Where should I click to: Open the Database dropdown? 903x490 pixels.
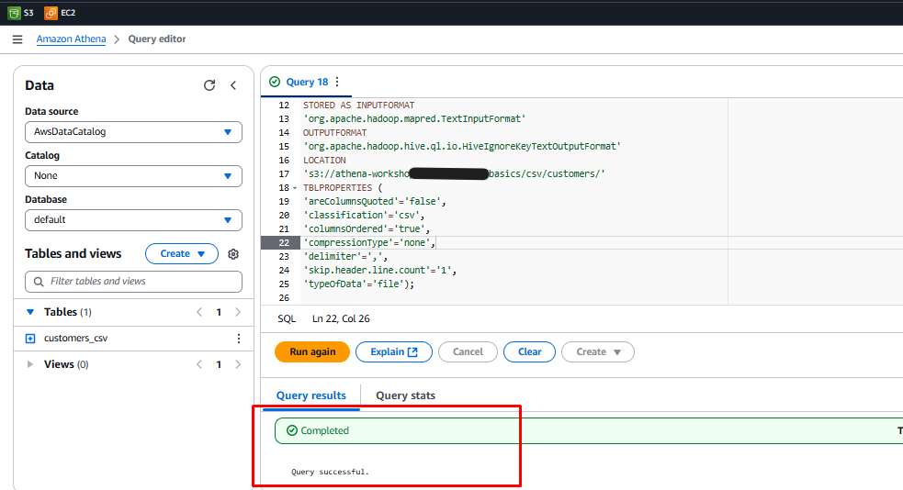click(133, 220)
